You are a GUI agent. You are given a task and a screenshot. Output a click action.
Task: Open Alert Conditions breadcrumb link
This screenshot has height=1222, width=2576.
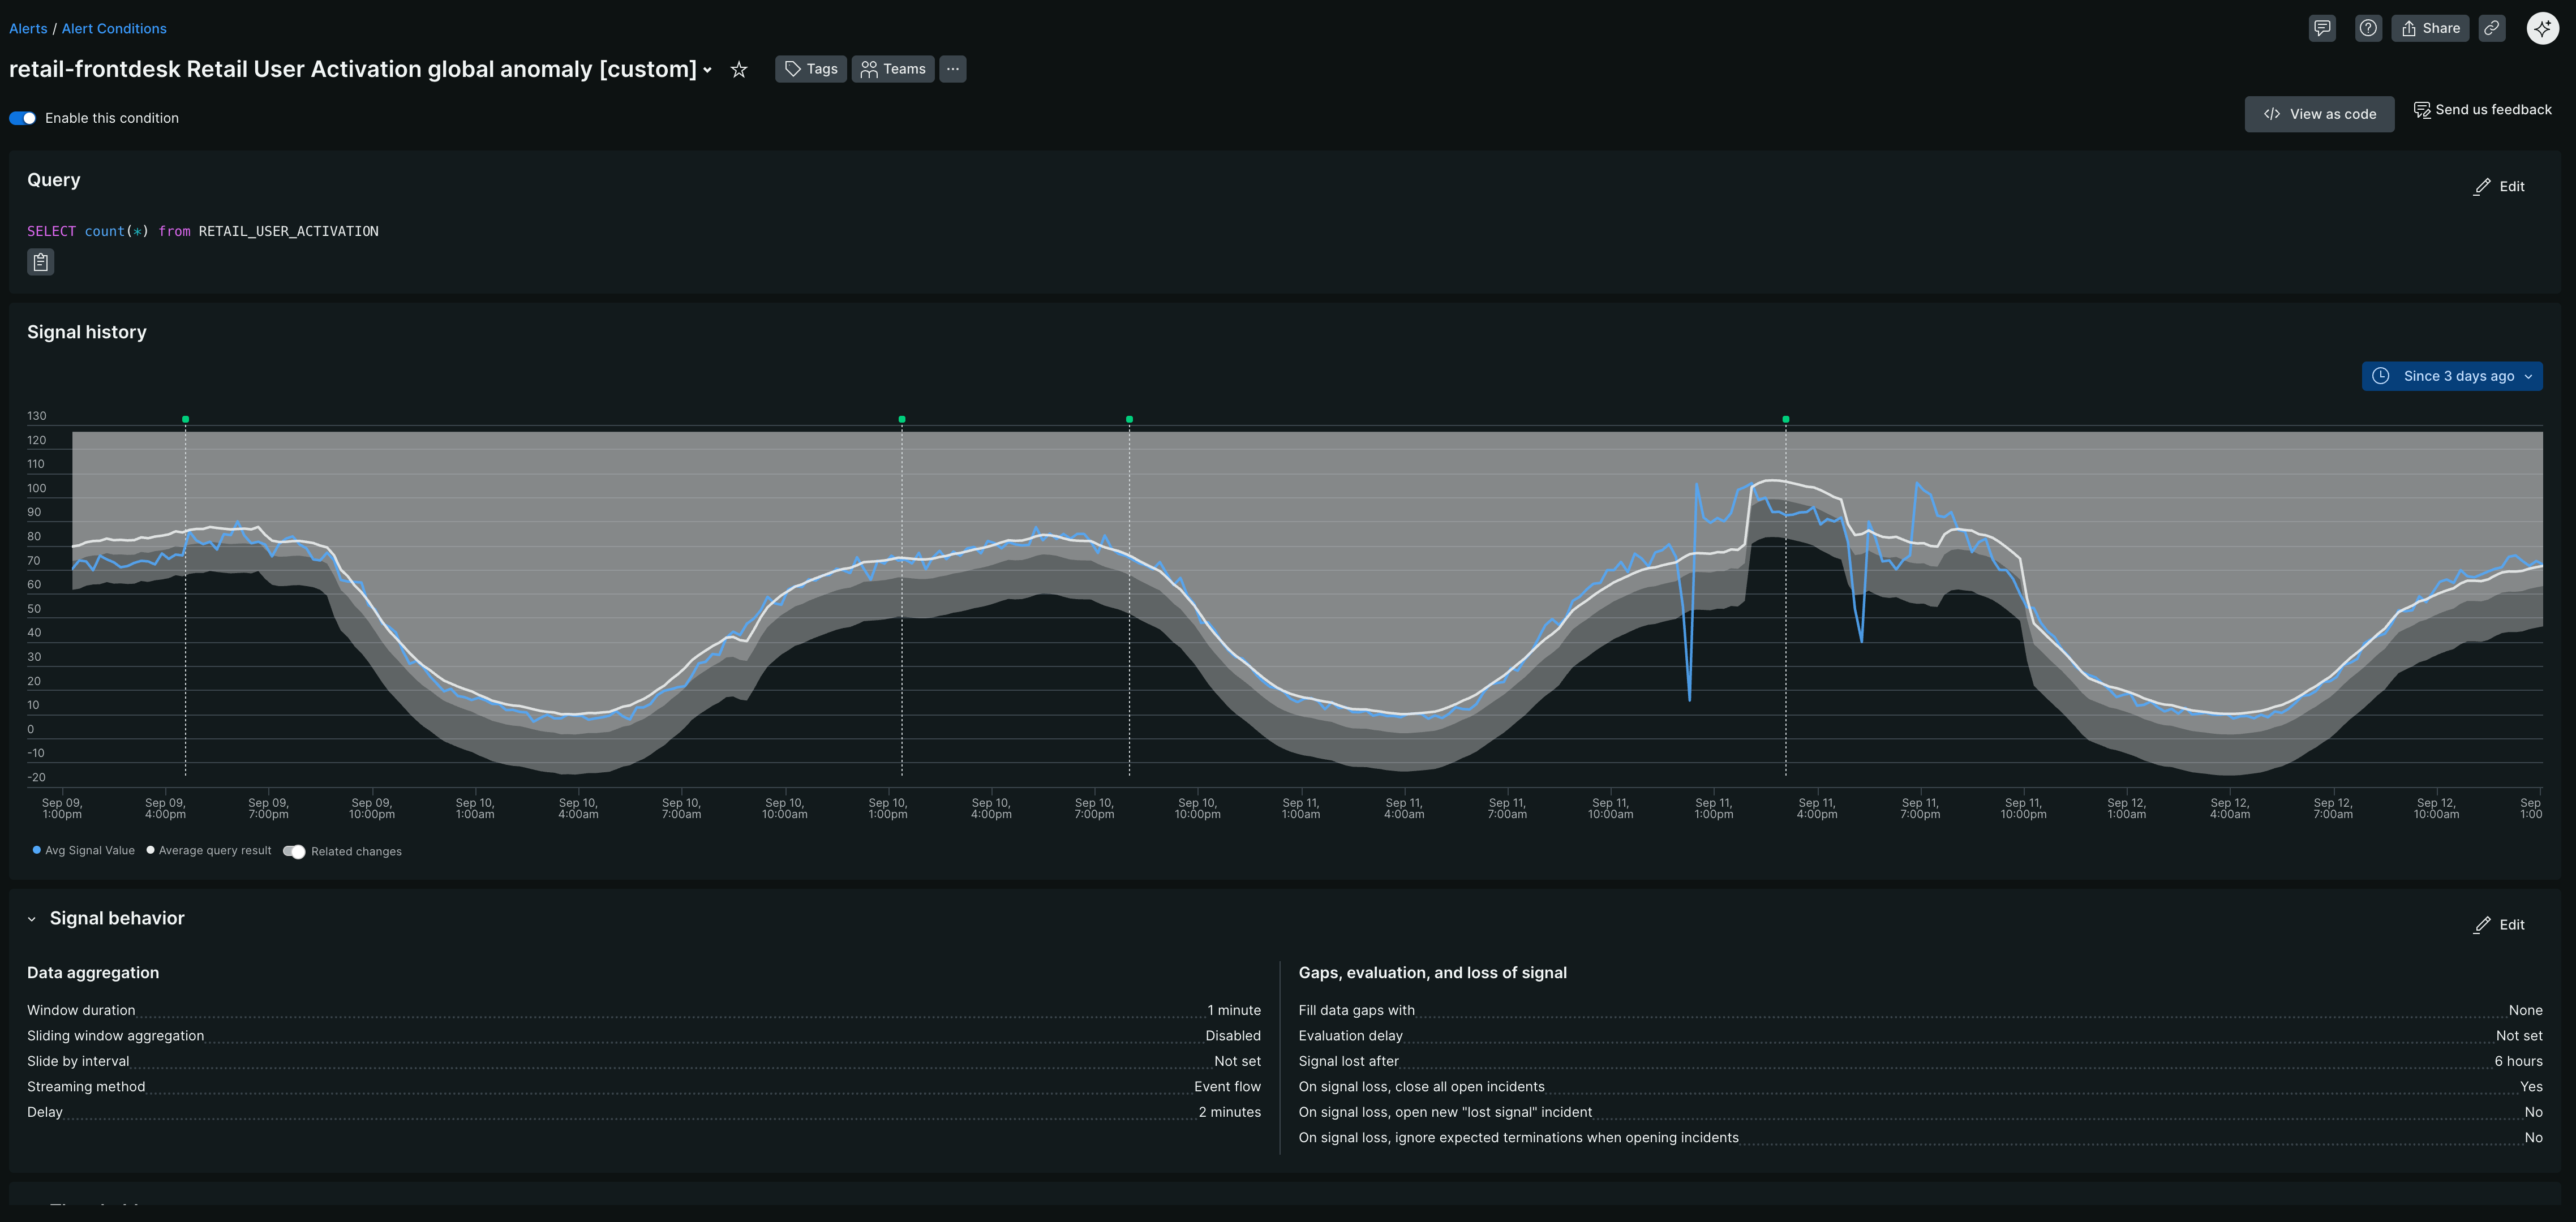(114, 28)
